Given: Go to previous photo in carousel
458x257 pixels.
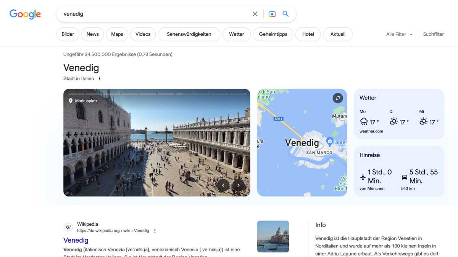Looking at the screenshot, I should click(x=223, y=185).
